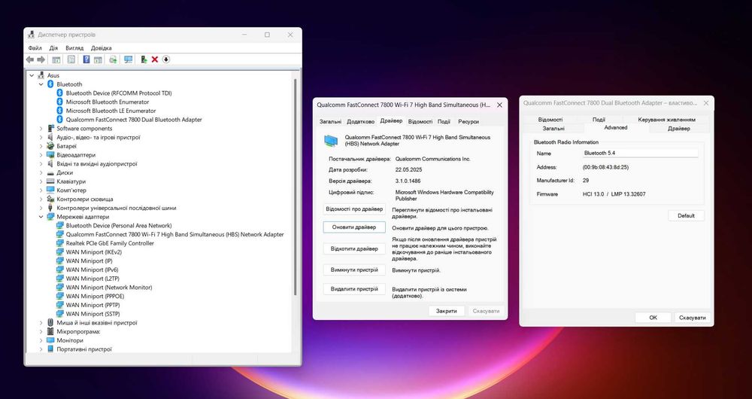Expand the Software components category
Viewport: 752px width, 399px height.
[x=41, y=128]
